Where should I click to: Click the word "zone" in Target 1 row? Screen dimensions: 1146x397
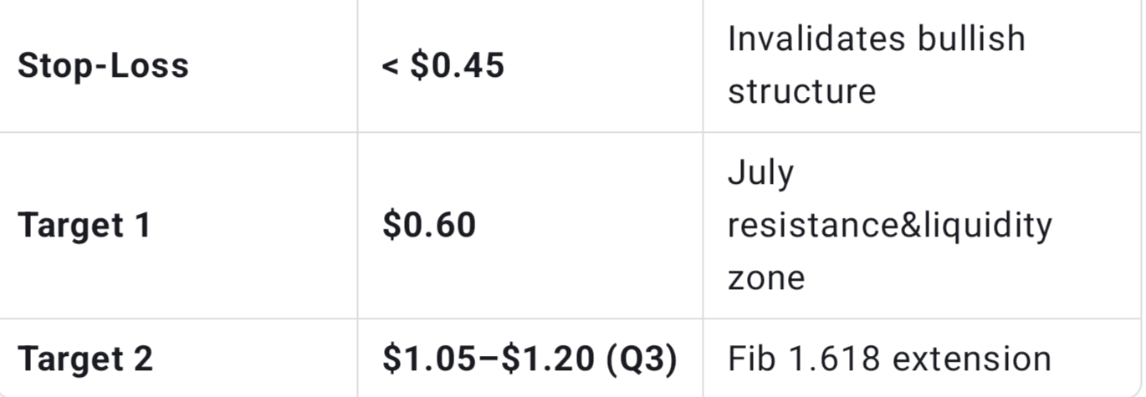[766, 277]
